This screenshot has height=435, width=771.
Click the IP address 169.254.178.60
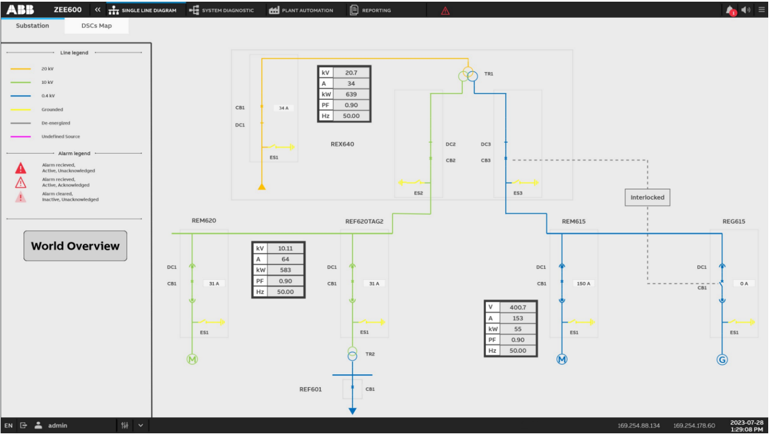click(694, 426)
